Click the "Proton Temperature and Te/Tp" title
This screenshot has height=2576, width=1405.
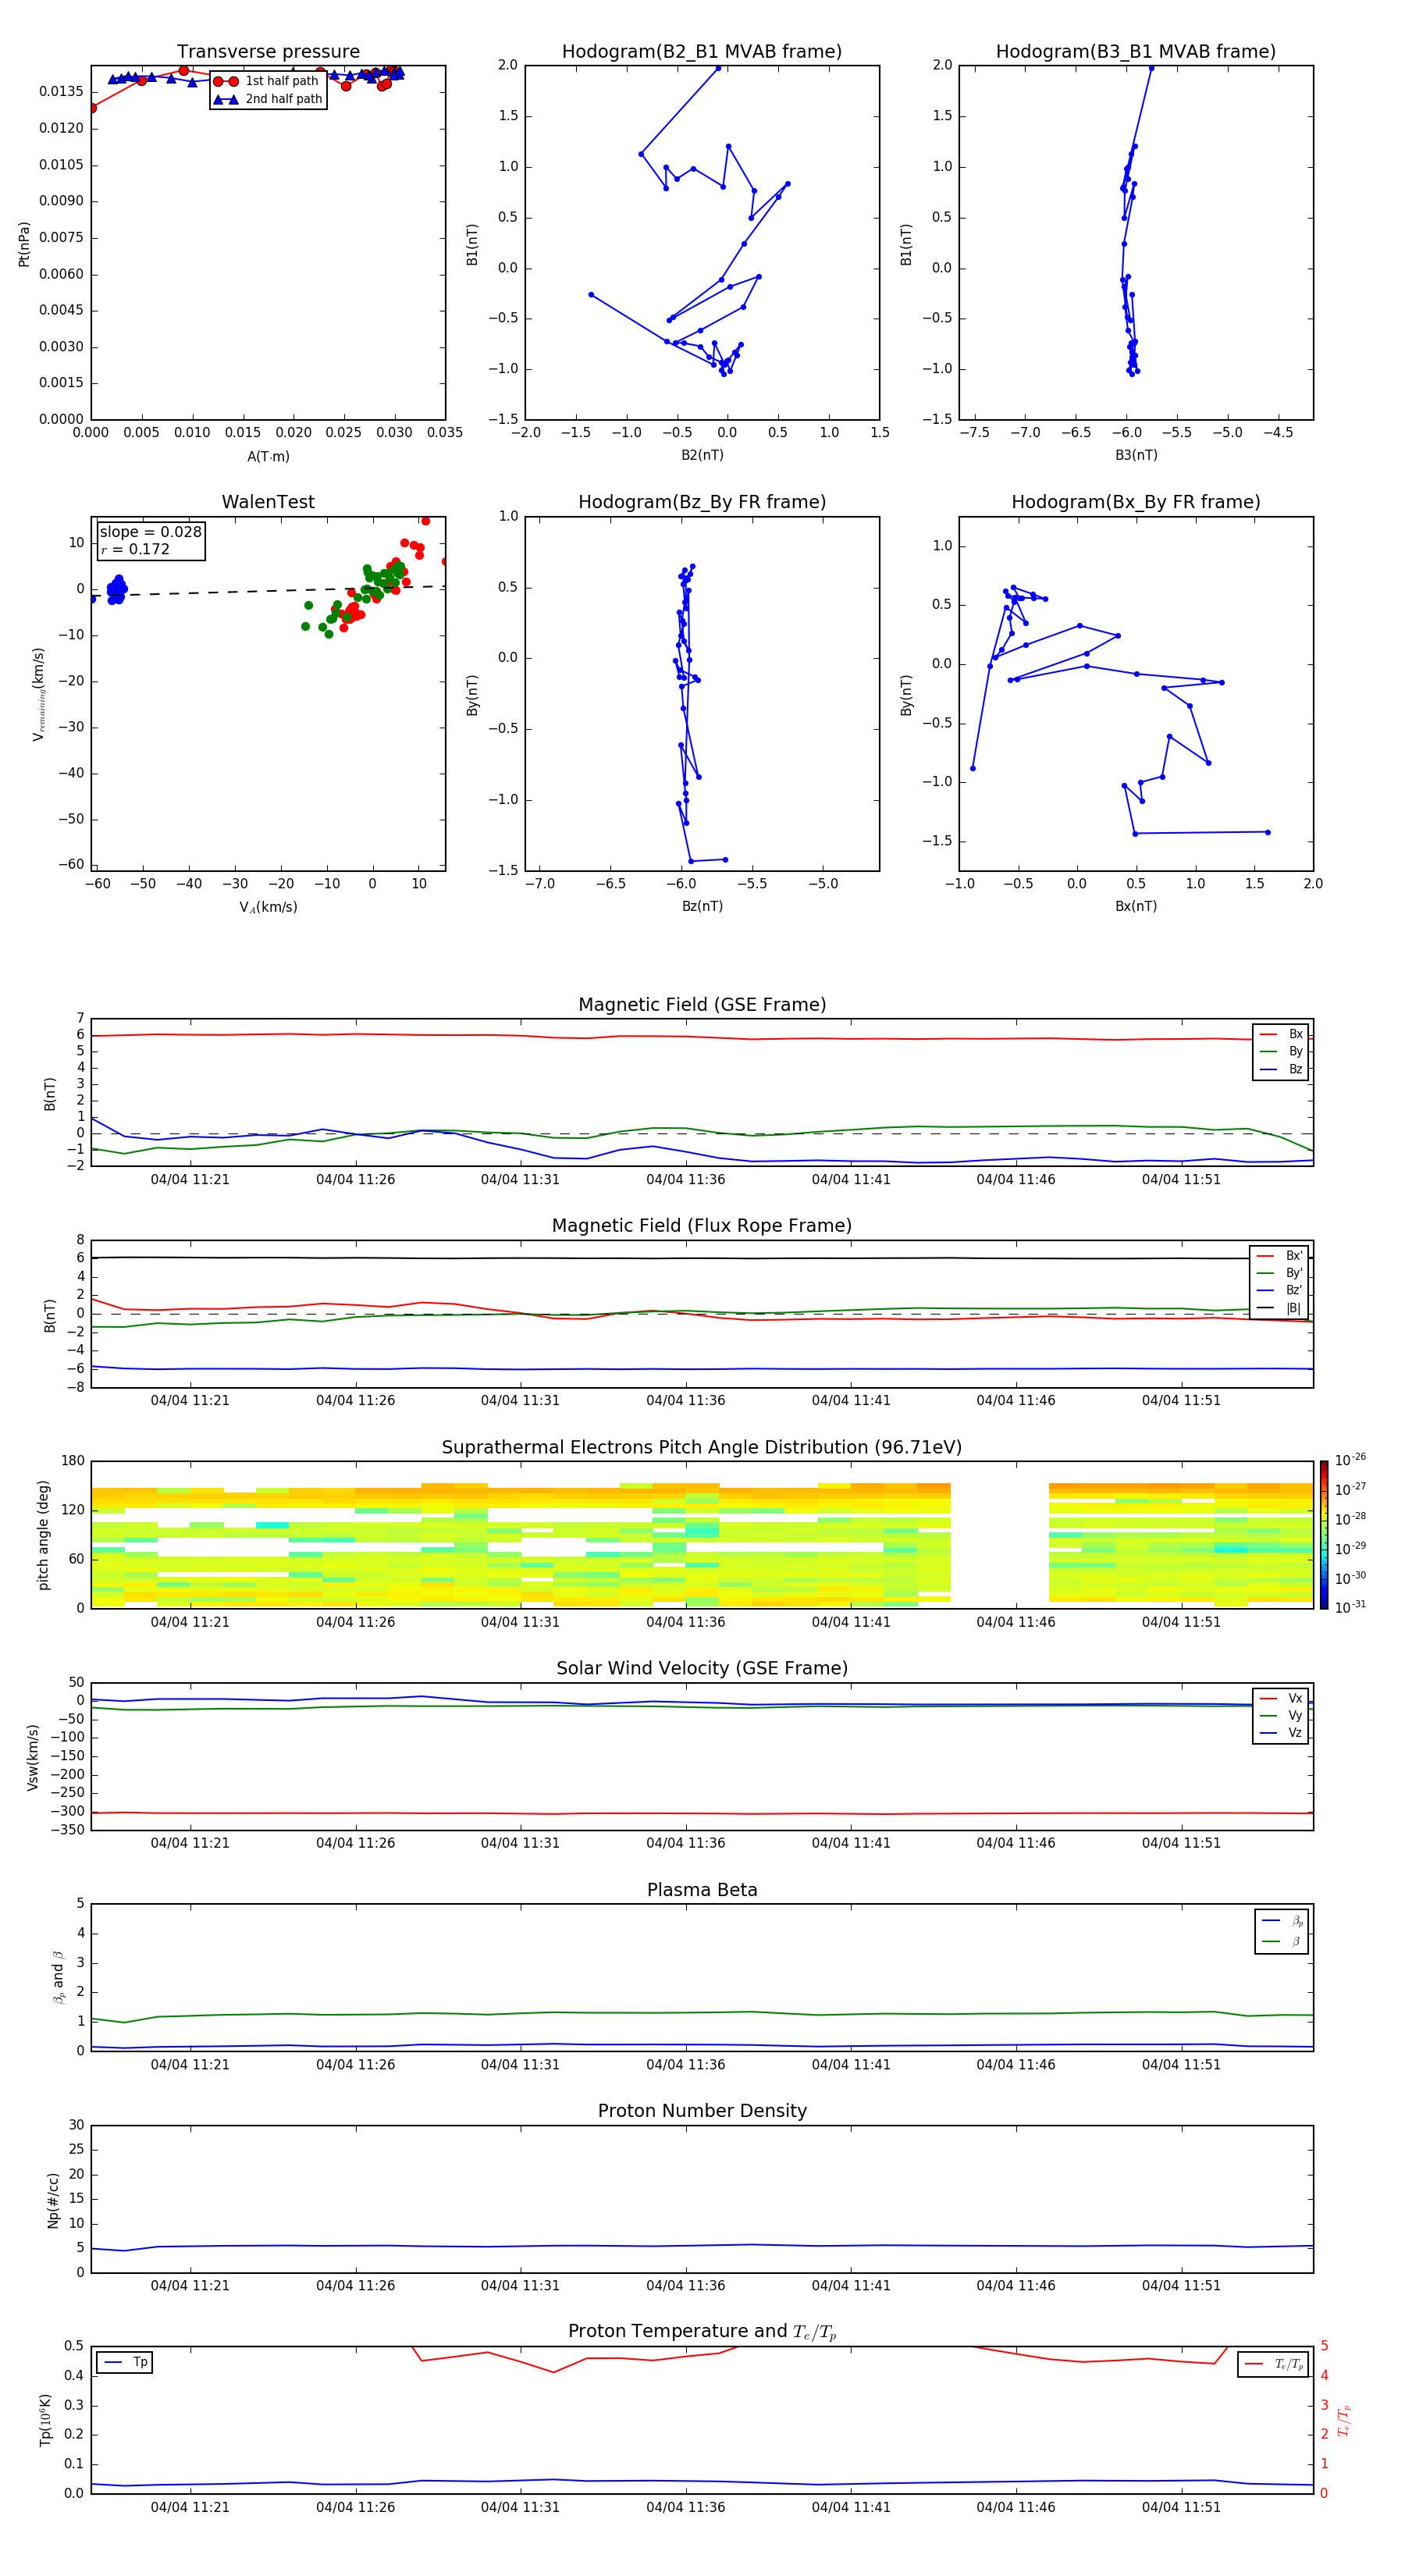click(x=702, y=2332)
